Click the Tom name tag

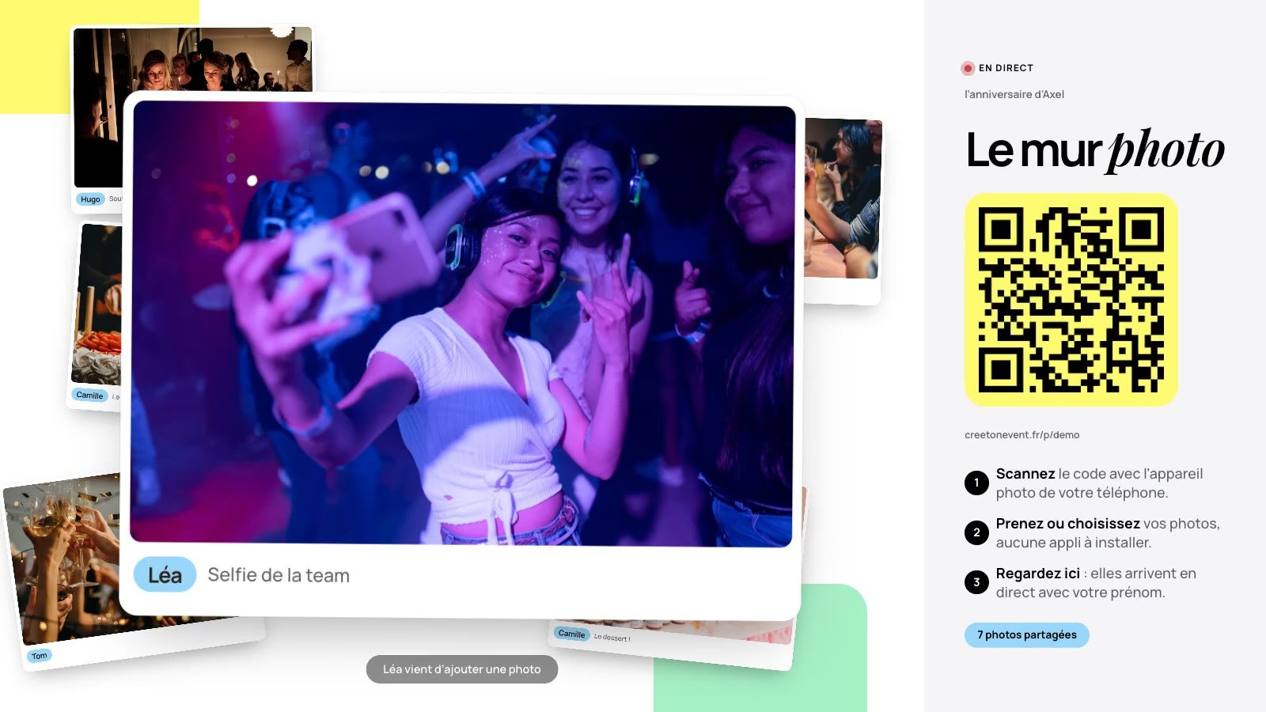[40, 656]
